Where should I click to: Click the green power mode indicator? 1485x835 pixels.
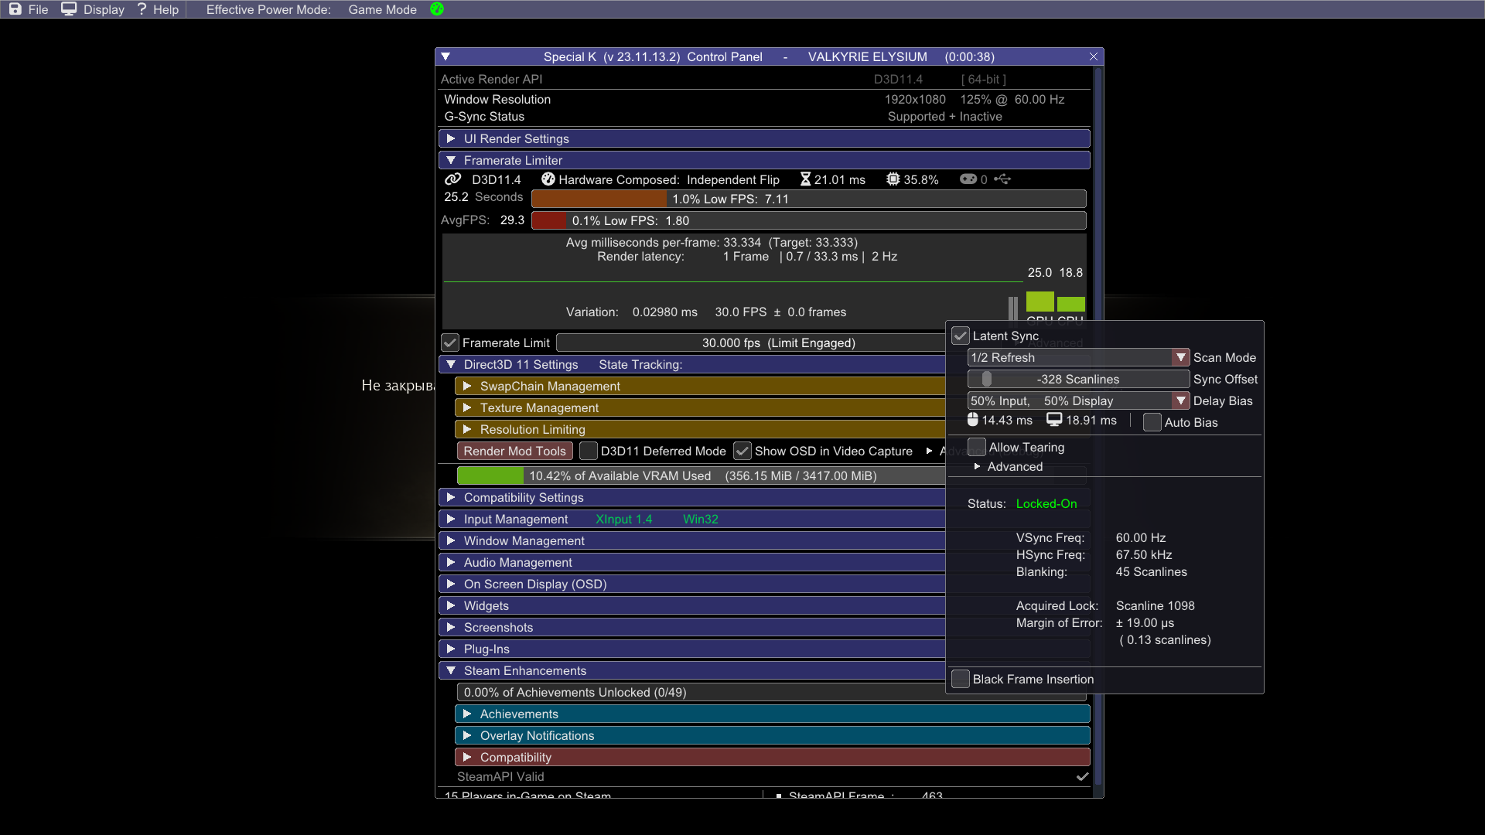coord(437,9)
